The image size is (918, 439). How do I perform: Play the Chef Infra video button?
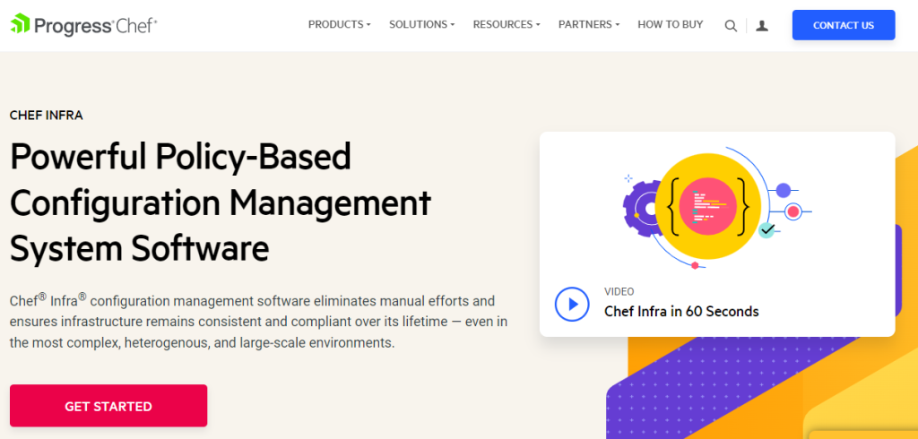coord(572,304)
